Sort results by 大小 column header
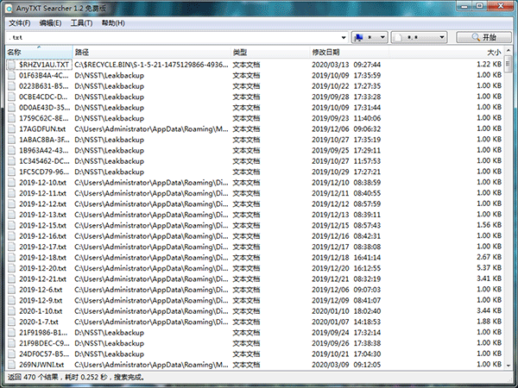Viewport: 518px width, 388px height. (x=446, y=52)
